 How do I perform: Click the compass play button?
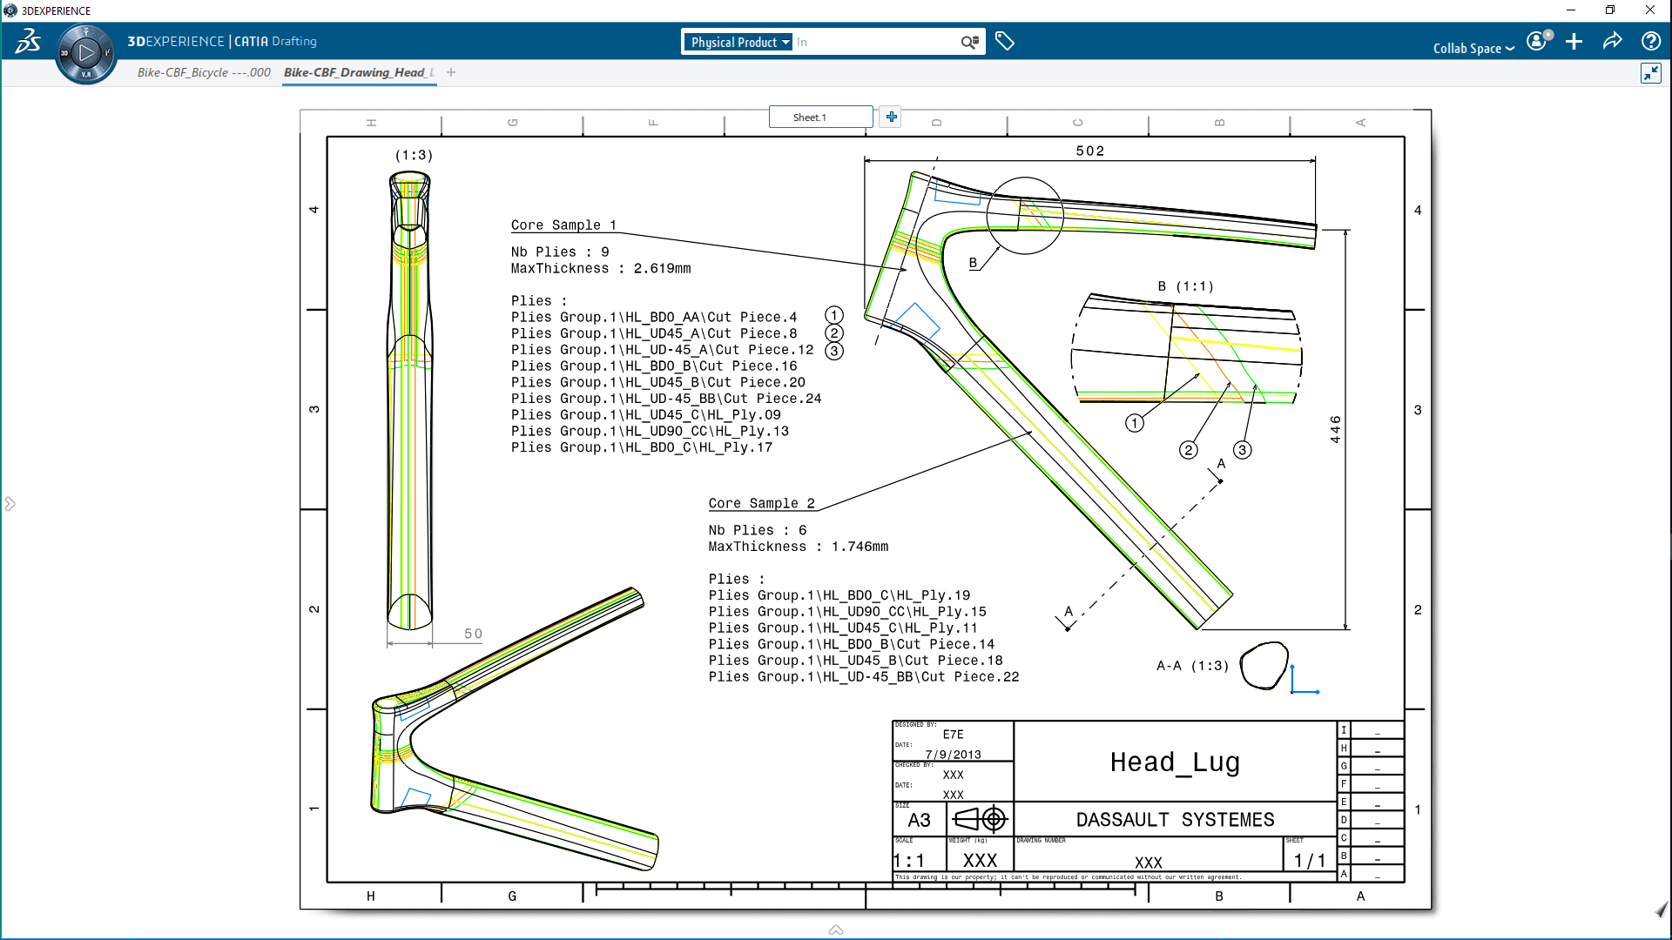(85, 53)
